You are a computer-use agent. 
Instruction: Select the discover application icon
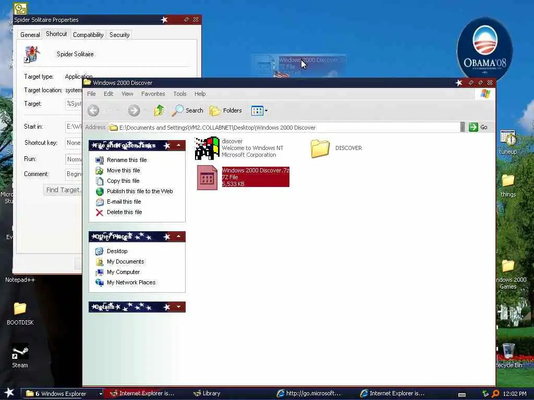[207, 148]
